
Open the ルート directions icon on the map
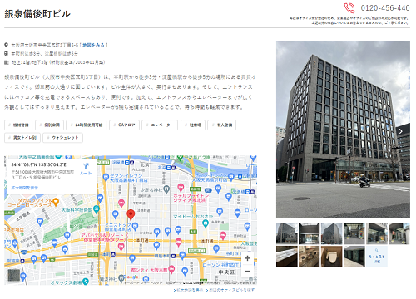pos(86,169)
